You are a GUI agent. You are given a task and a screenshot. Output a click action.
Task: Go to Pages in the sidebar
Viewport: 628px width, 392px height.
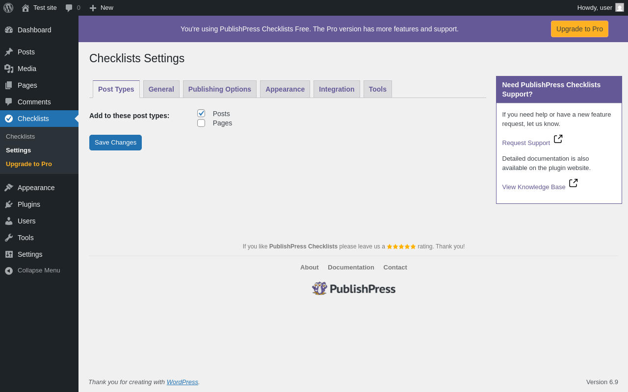(39, 85)
